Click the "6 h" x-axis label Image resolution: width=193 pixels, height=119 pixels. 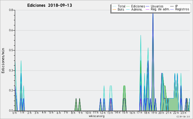[59, 113]
